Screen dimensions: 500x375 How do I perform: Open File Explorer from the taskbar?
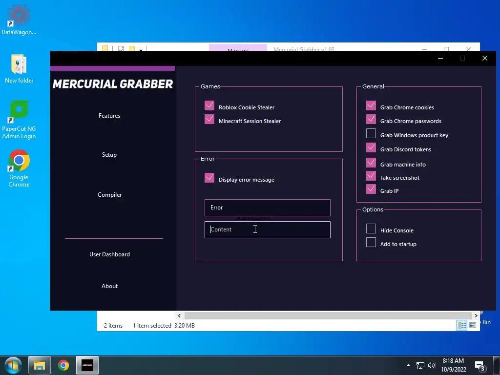click(40, 365)
